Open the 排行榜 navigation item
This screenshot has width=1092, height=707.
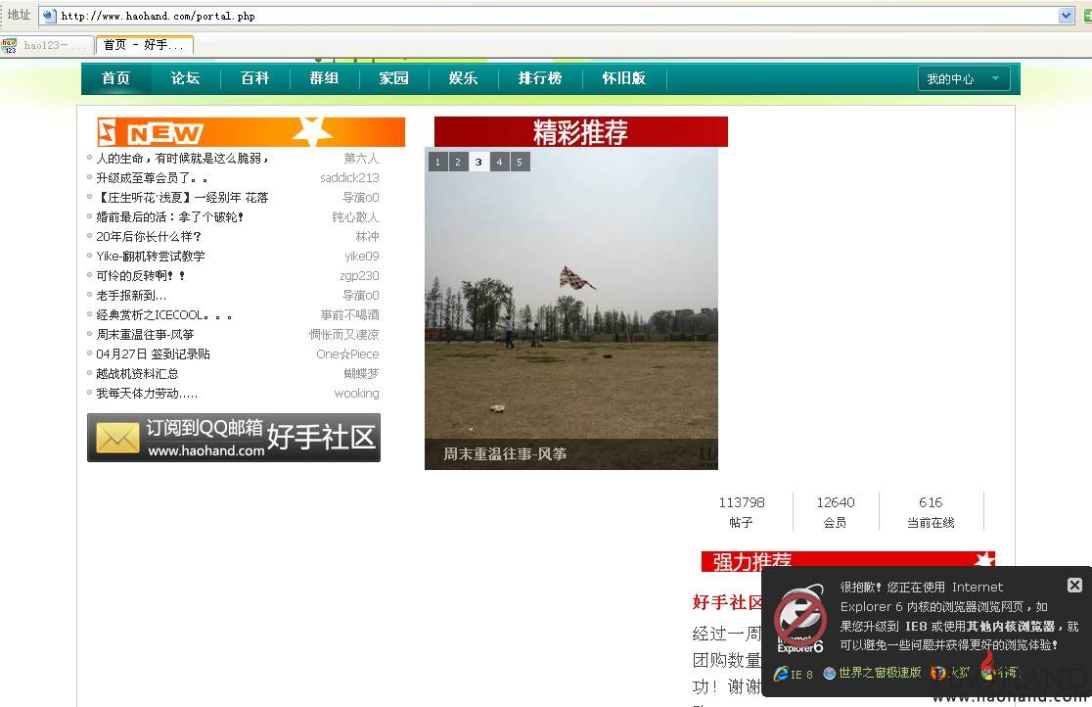tap(540, 78)
